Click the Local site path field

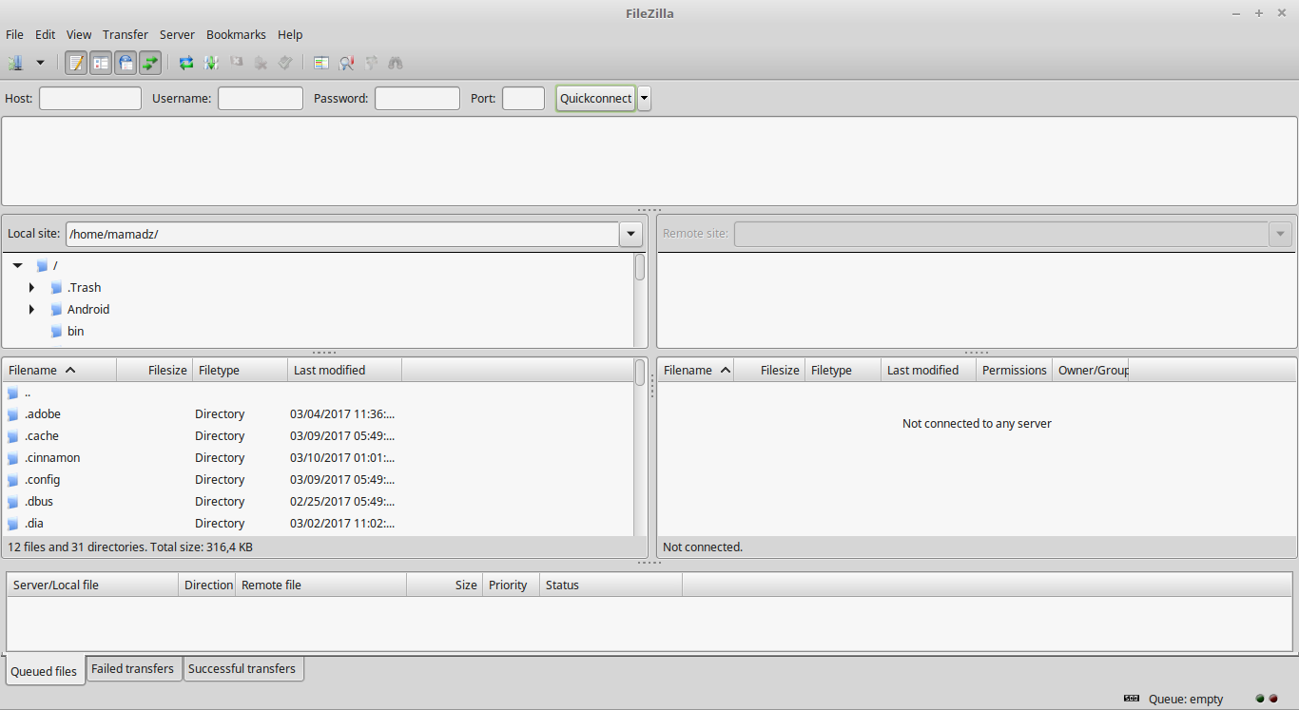point(342,234)
